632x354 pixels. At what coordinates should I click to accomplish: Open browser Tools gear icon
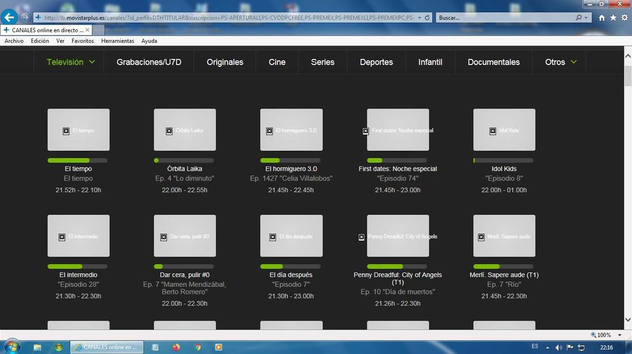623,18
